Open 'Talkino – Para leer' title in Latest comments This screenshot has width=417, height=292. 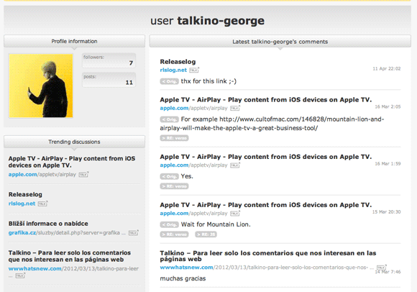pos(268,256)
